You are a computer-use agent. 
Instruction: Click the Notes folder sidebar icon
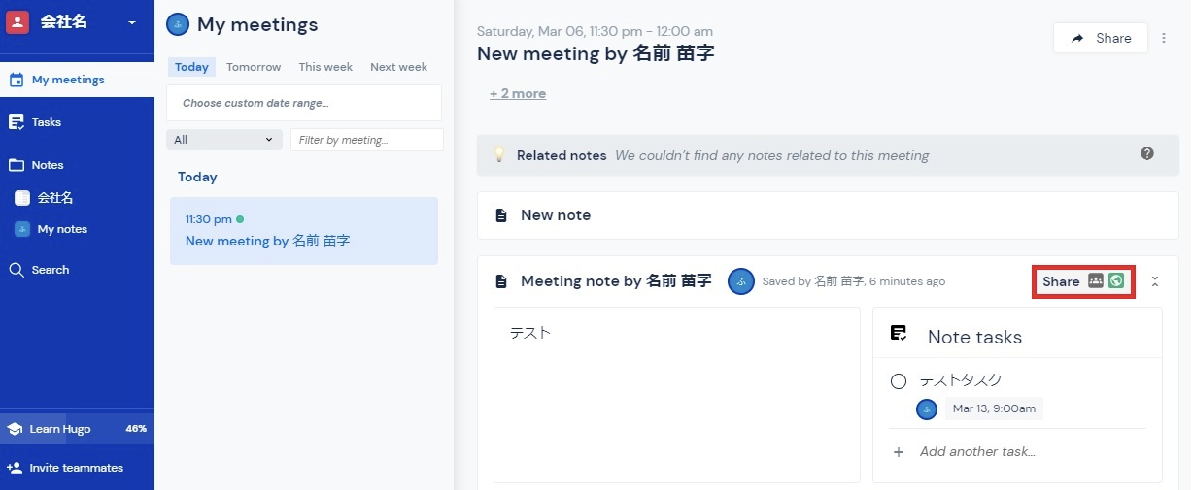pos(17,165)
